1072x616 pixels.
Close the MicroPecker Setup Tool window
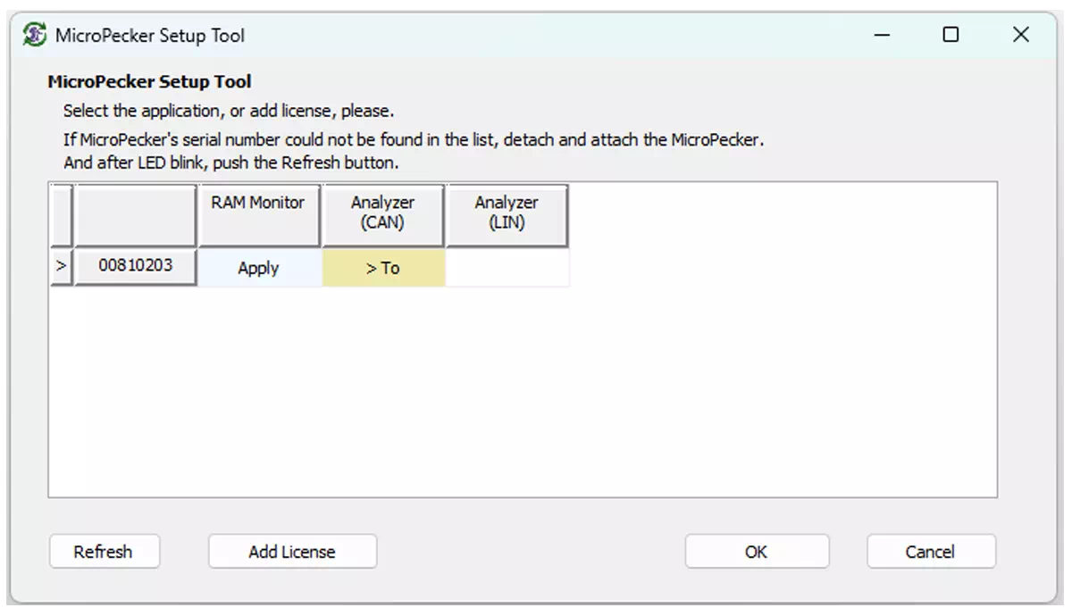[x=1021, y=36]
